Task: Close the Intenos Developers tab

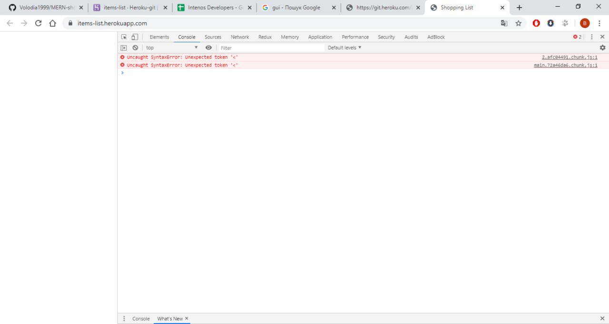Action: [x=249, y=8]
